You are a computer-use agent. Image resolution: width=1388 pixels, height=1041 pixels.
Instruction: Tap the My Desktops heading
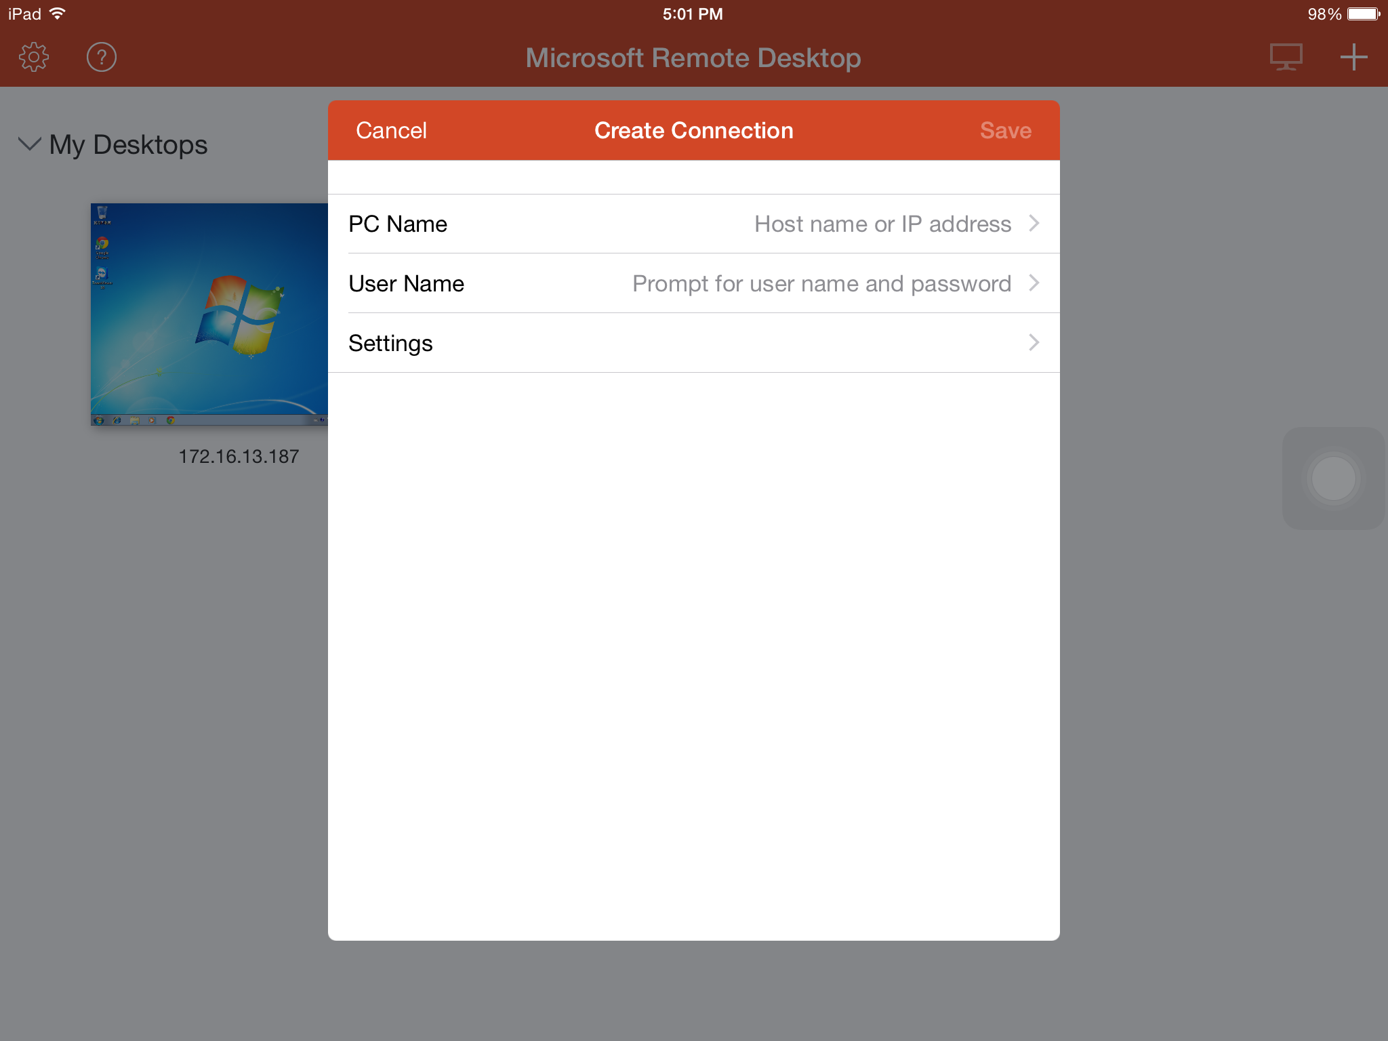click(129, 145)
